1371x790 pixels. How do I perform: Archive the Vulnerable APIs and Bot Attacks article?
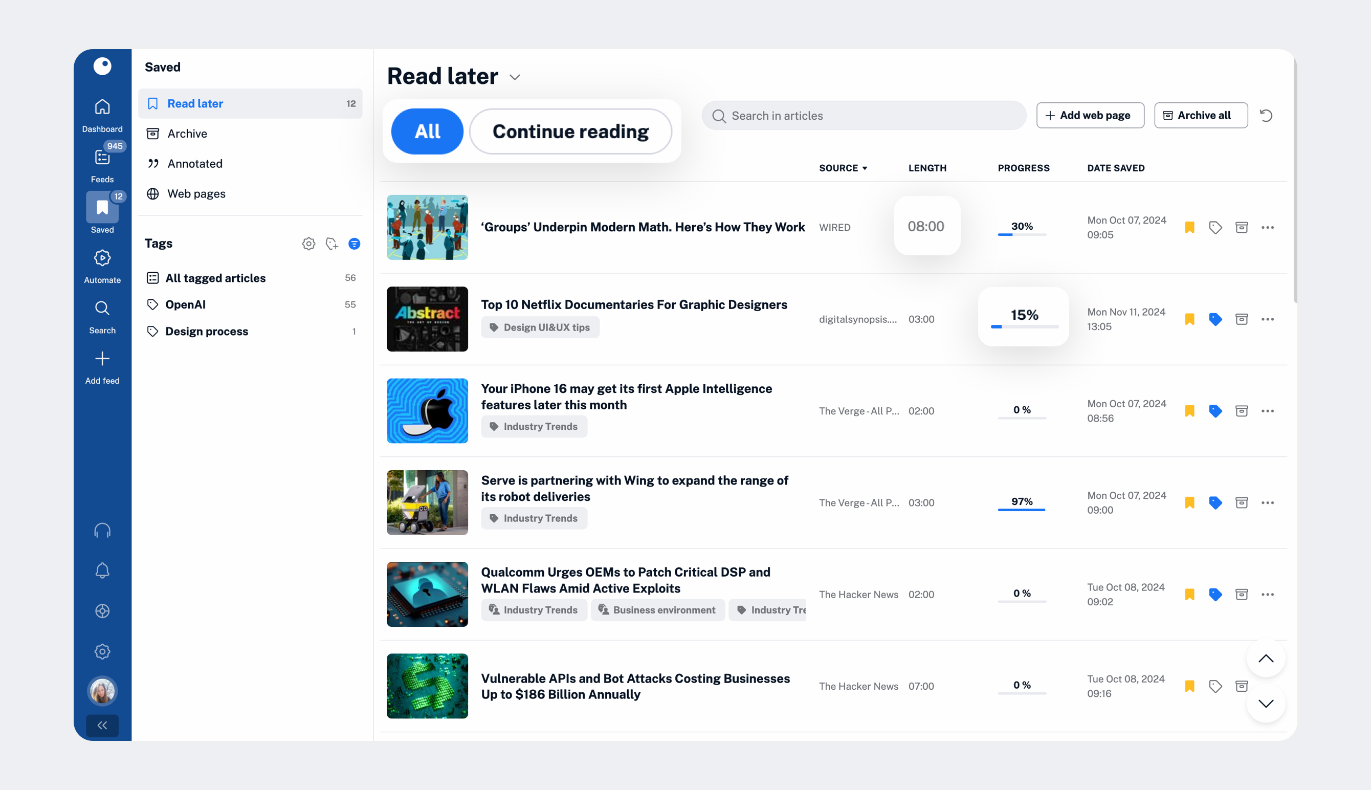(x=1242, y=686)
